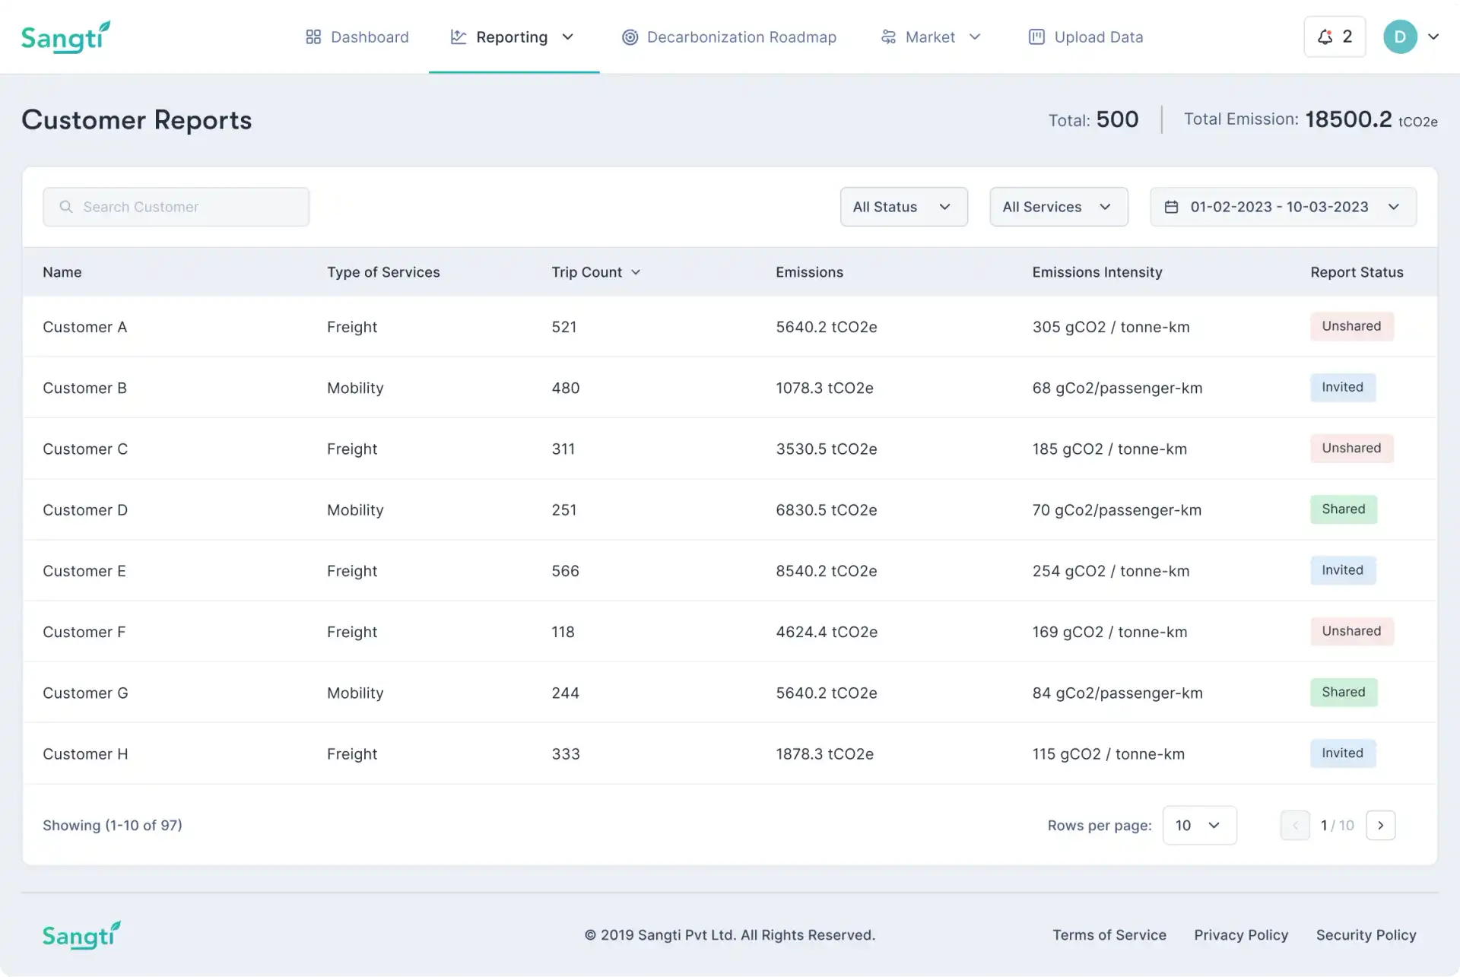
Task: Open the profile menu chevron
Action: 1433,36
